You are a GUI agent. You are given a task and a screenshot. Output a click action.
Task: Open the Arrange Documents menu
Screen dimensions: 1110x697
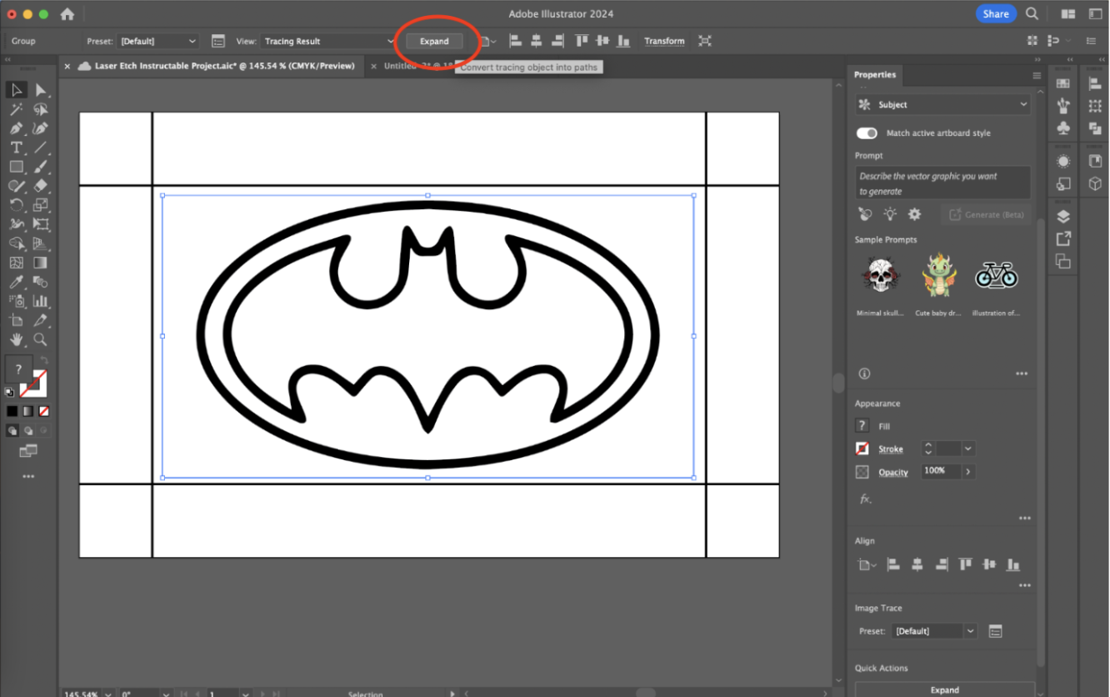tap(1068, 14)
